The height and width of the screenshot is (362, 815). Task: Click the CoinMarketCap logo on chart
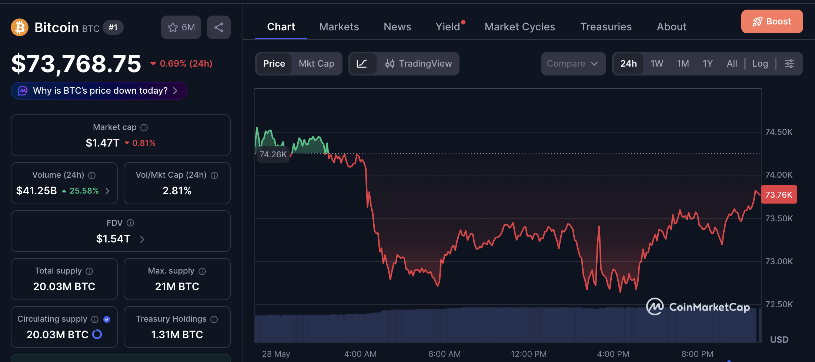[x=698, y=307]
